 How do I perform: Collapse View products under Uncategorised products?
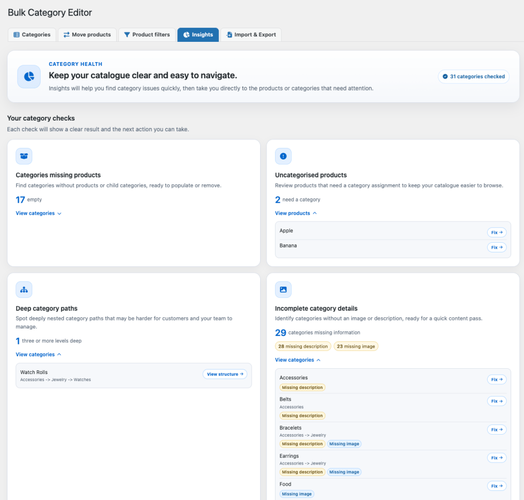[296, 213]
